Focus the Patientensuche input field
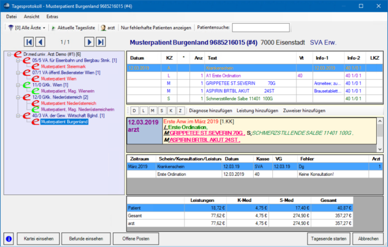Viewport: 388px width, 247px height. tap(261, 27)
